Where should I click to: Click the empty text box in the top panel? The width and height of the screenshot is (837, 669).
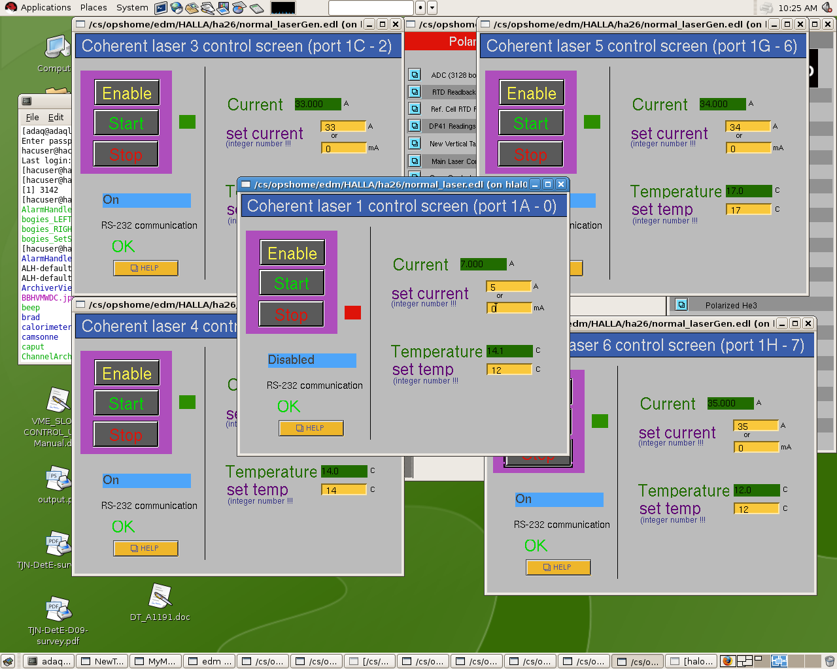[x=371, y=8]
